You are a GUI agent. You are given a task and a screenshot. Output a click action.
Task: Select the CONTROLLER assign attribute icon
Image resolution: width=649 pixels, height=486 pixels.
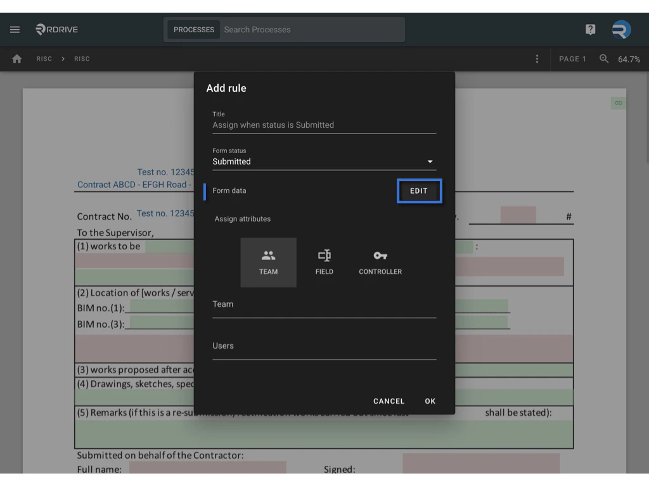coord(380,261)
